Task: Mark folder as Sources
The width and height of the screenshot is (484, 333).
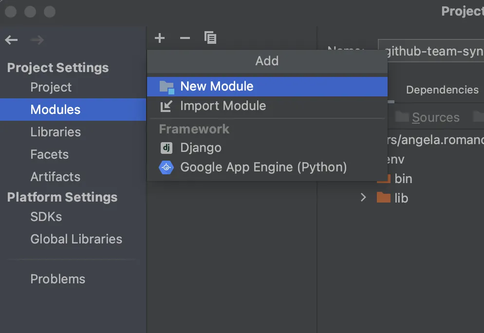Action: click(x=435, y=117)
